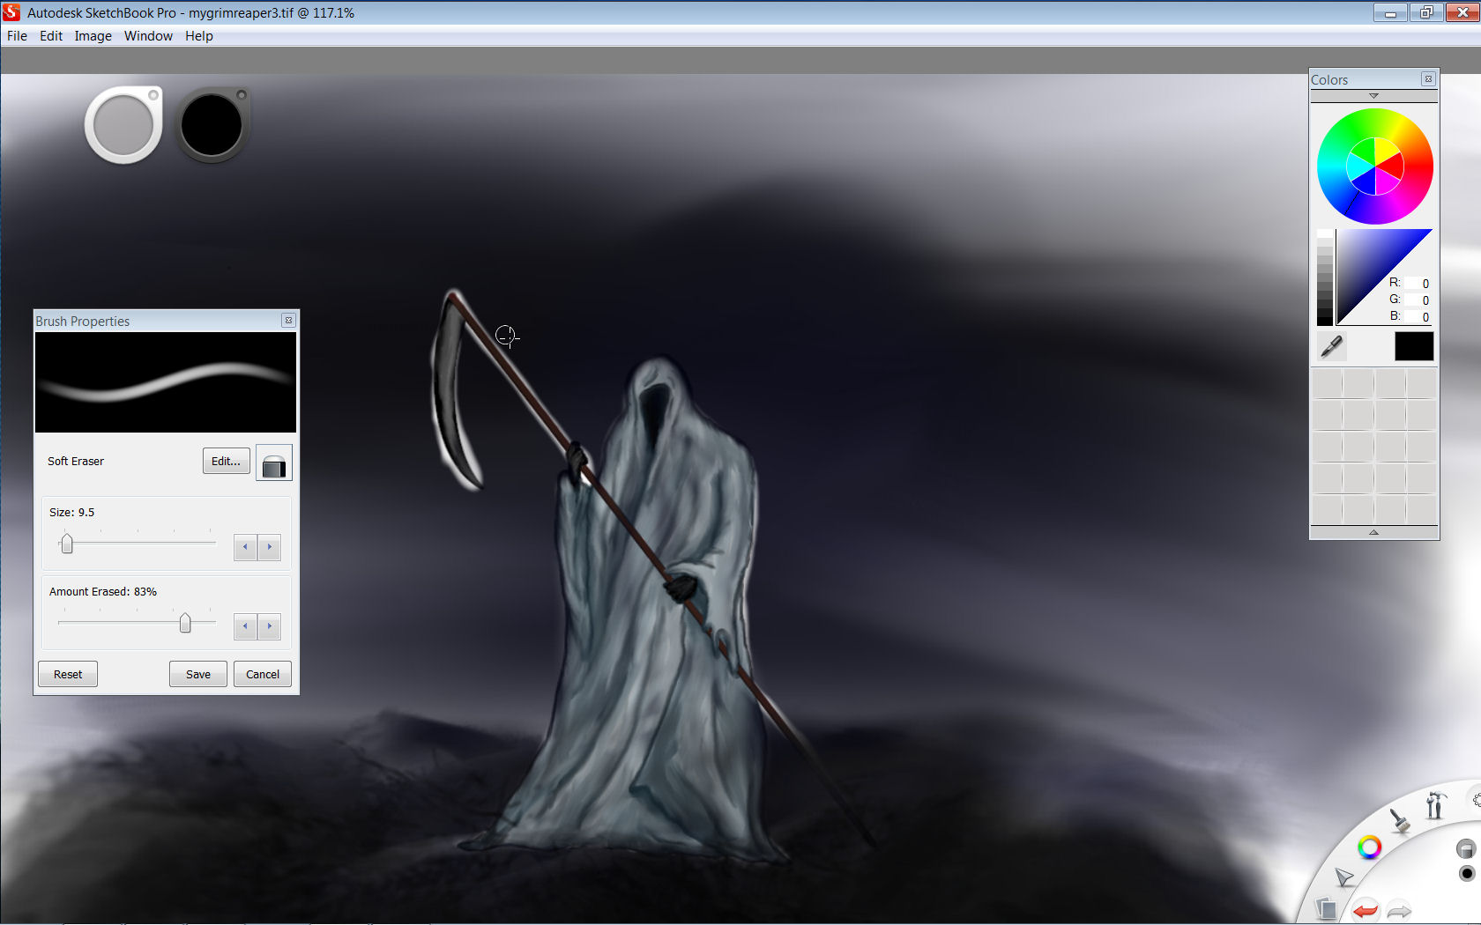1481x925 pixels.
Task: Open the Window menu
Action: click(x=148, y=36)
